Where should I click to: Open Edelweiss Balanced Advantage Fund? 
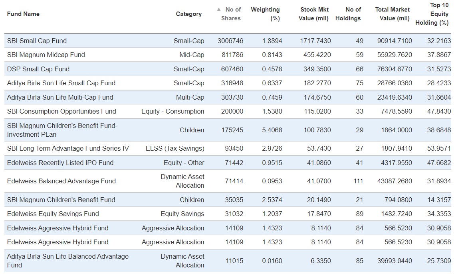click(61, 181)
